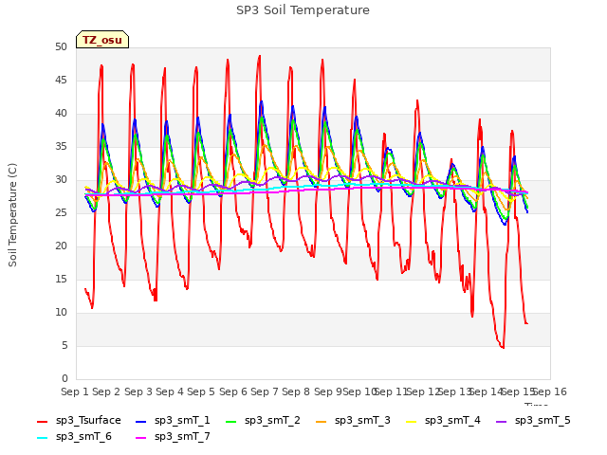Click the 40 y-axis tick label
The width and height of the screenshot is (607, 455).
coord(61,114)
